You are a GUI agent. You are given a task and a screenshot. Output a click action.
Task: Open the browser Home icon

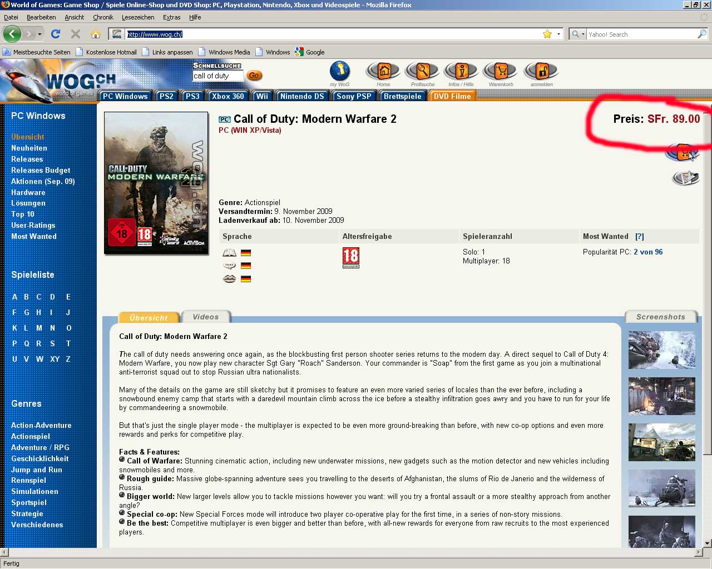click(x=96, y=34)
